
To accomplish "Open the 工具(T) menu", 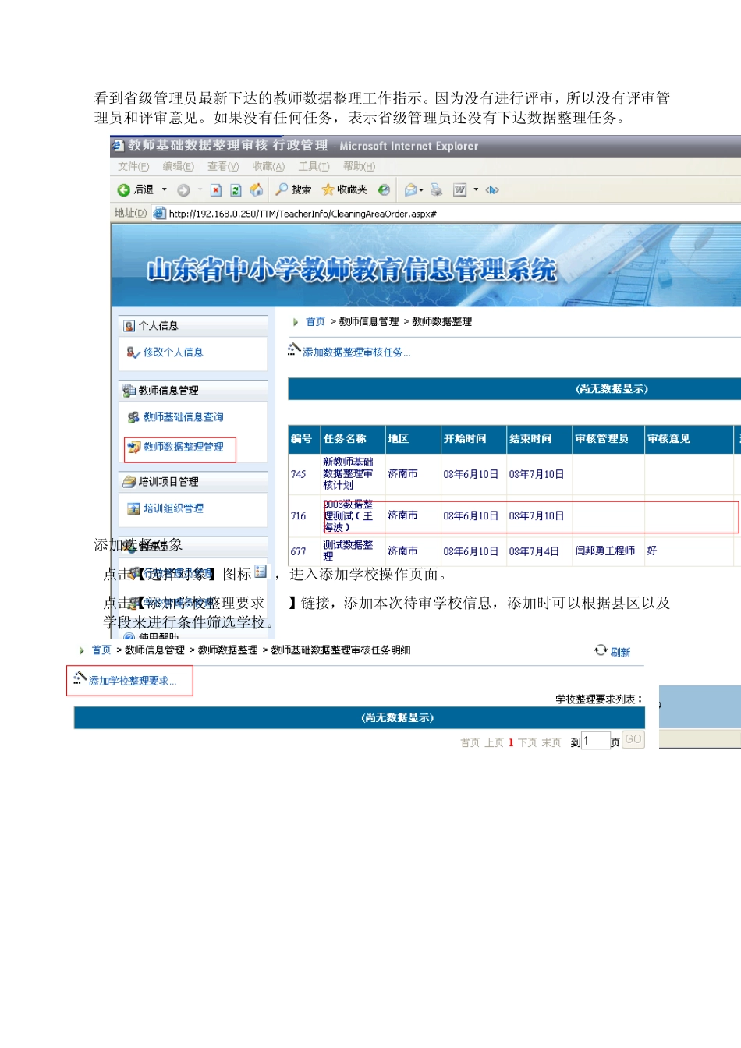I will pos(314,166).
